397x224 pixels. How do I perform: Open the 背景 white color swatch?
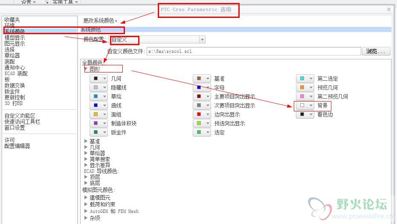[305, 105]
